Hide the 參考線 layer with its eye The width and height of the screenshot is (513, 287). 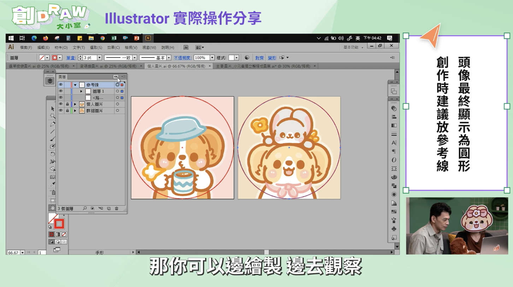pyautogui.click(x=61, y=85)
